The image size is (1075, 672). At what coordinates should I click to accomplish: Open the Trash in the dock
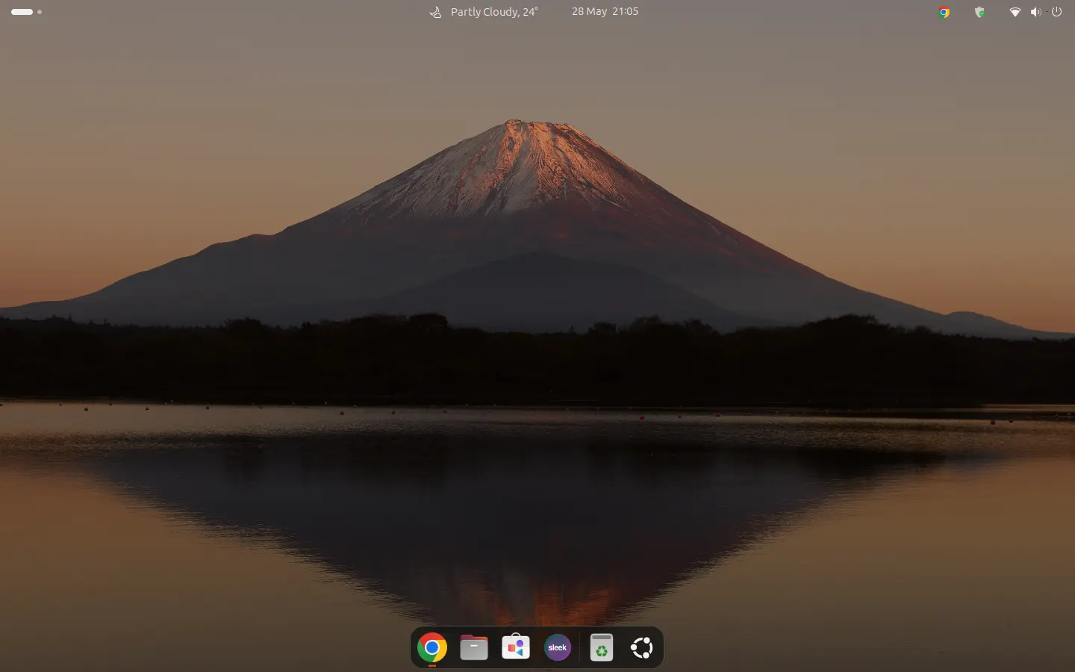tap(601, 647)
